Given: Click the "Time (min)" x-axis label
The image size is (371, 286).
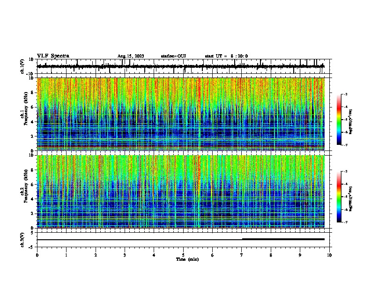Looking at the screenshot, I should 187,259.
